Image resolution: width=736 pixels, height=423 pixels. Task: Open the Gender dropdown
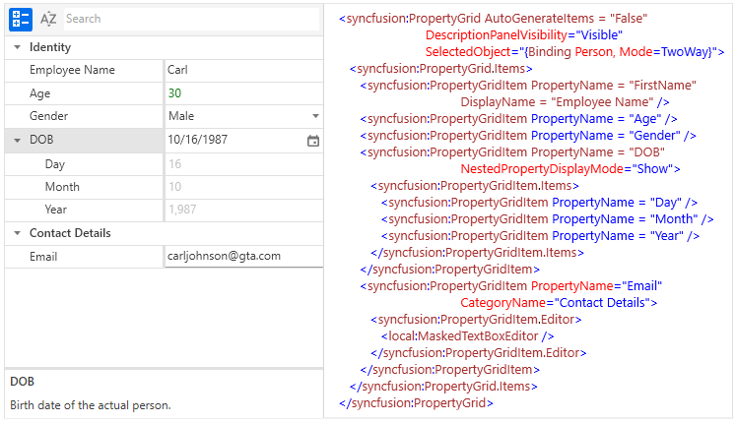coord(314,116)
